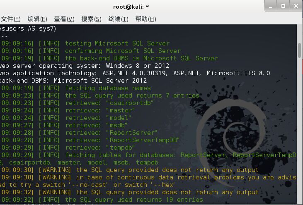Click the terminal vertical scrollbar thumb
The width and height of the screenshot is (303, 205).
coord(300,50)
